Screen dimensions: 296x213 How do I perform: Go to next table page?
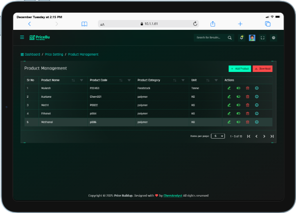point(264,136)
